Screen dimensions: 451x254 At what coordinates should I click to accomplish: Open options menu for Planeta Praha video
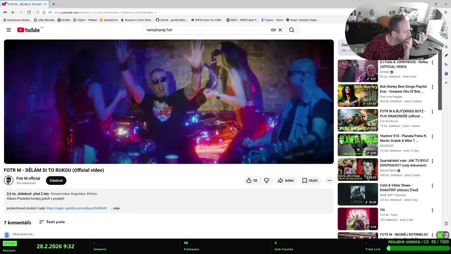(432, 137)
